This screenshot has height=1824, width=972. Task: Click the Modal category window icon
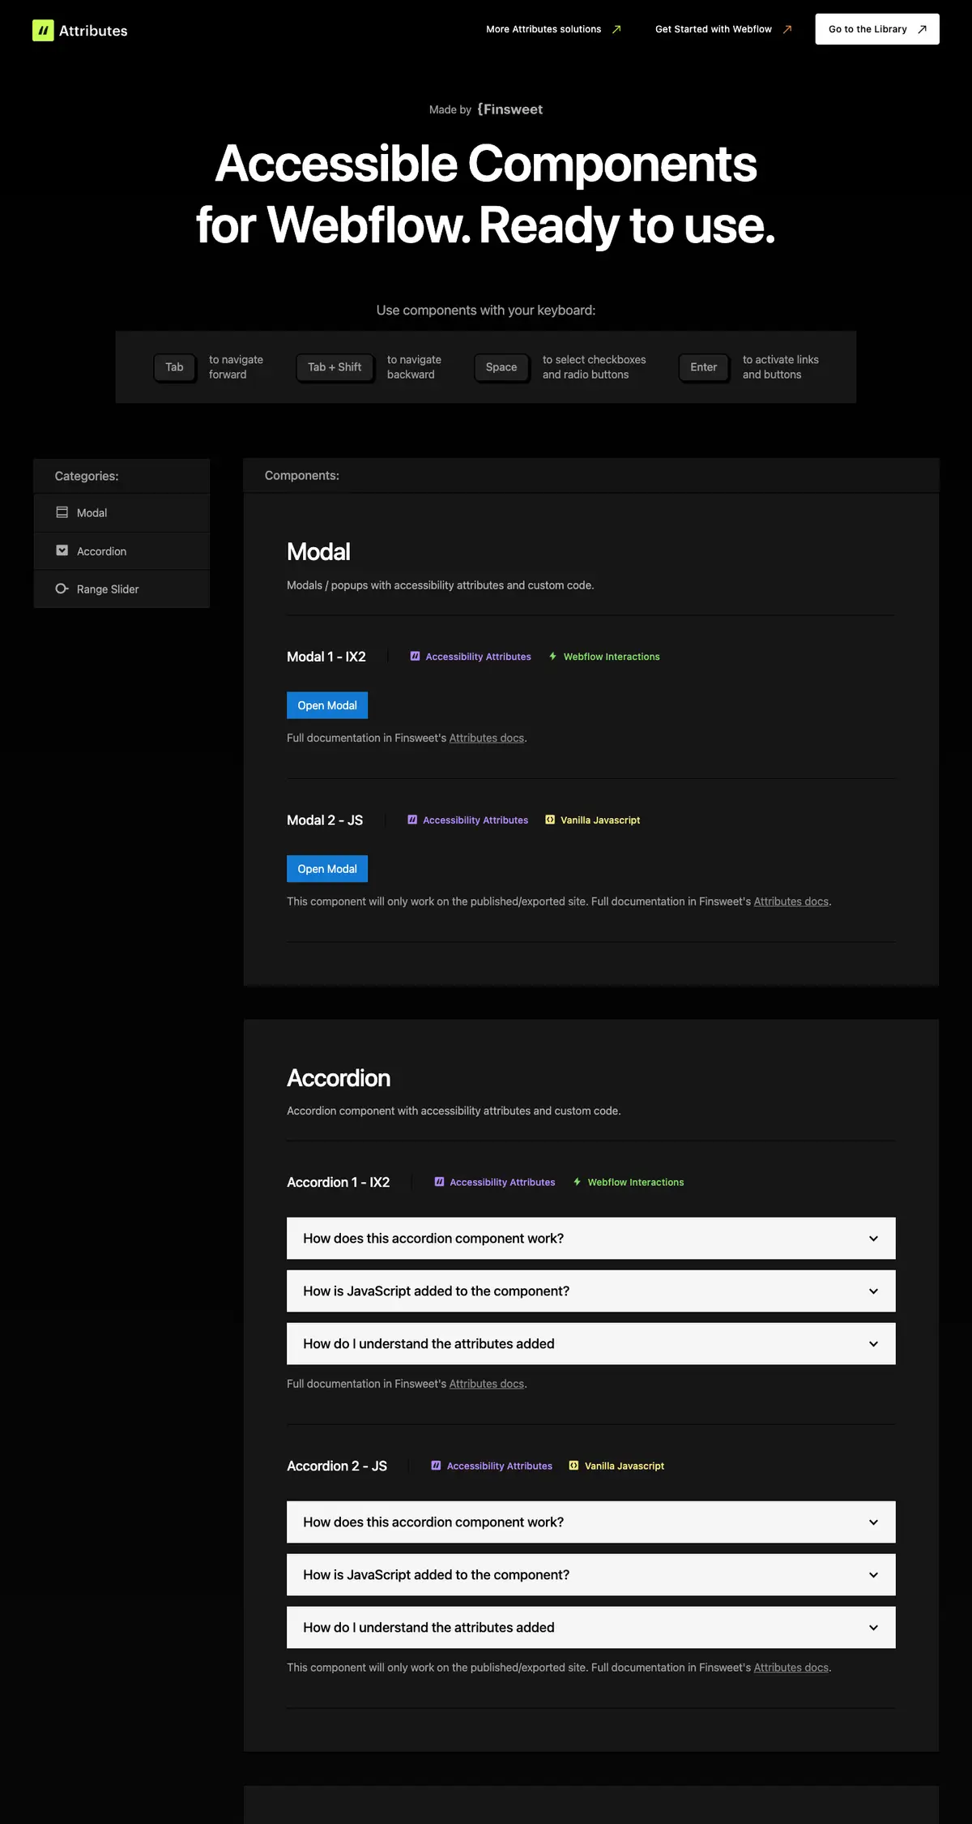pyautogui.click(x=62, y=512)
